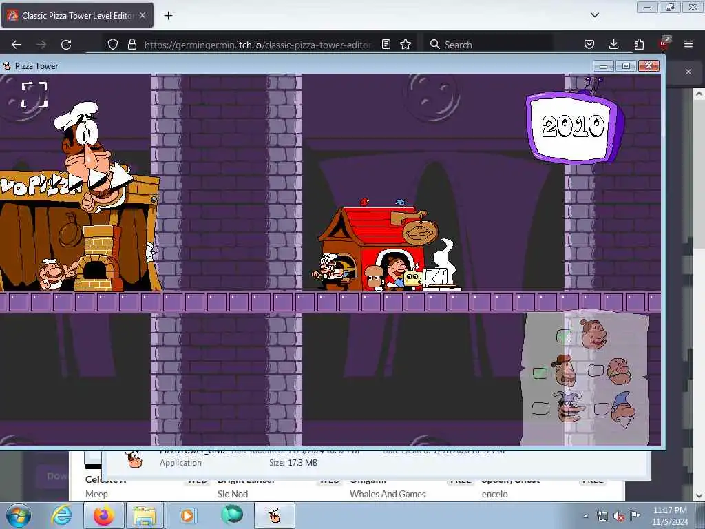Image resolution: width=705 pixels, height=529 pixels.
Task: Save the page to Pocket
Action: [589, 44]
